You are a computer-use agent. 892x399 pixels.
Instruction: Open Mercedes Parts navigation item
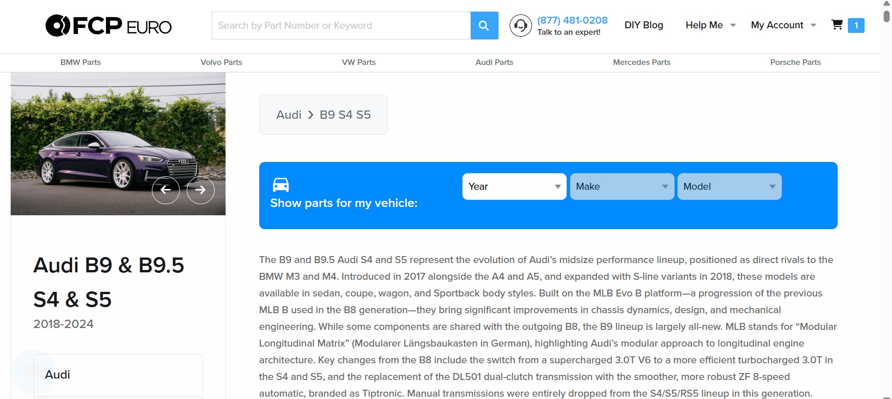tap(642, 62)
